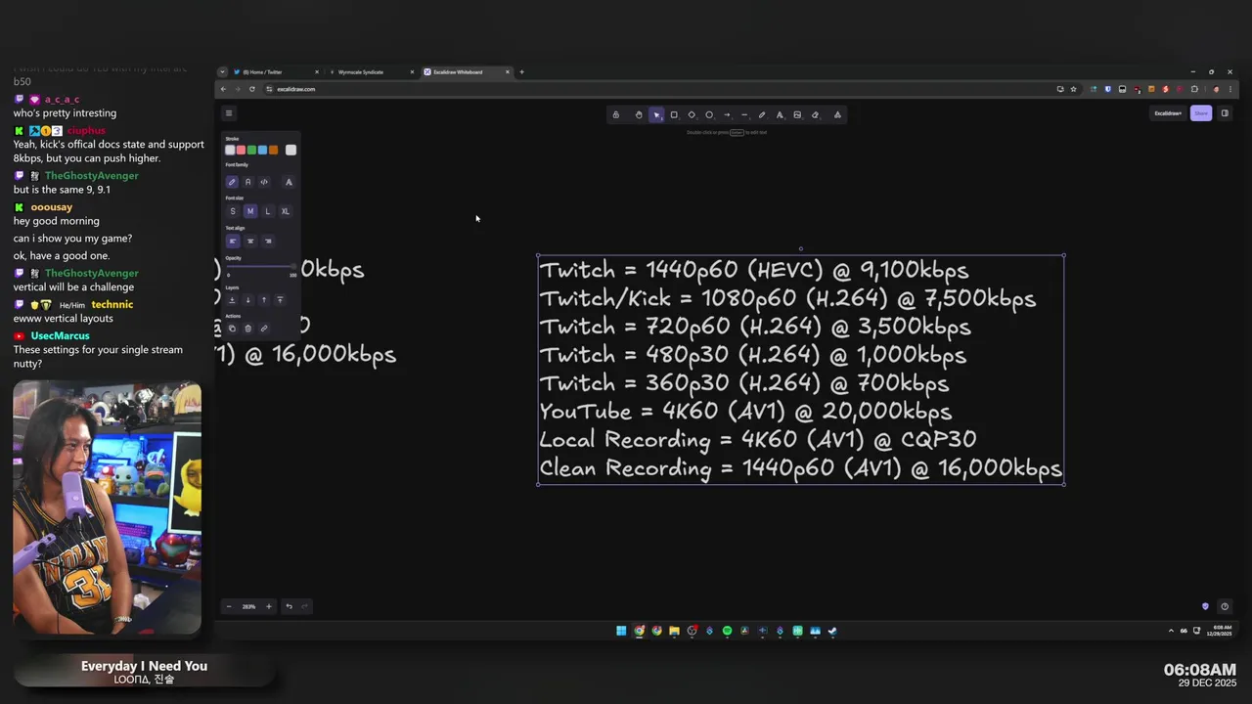Select the code font family

point(264,182)
